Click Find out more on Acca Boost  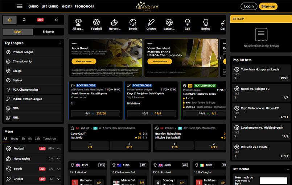(84, 61)
